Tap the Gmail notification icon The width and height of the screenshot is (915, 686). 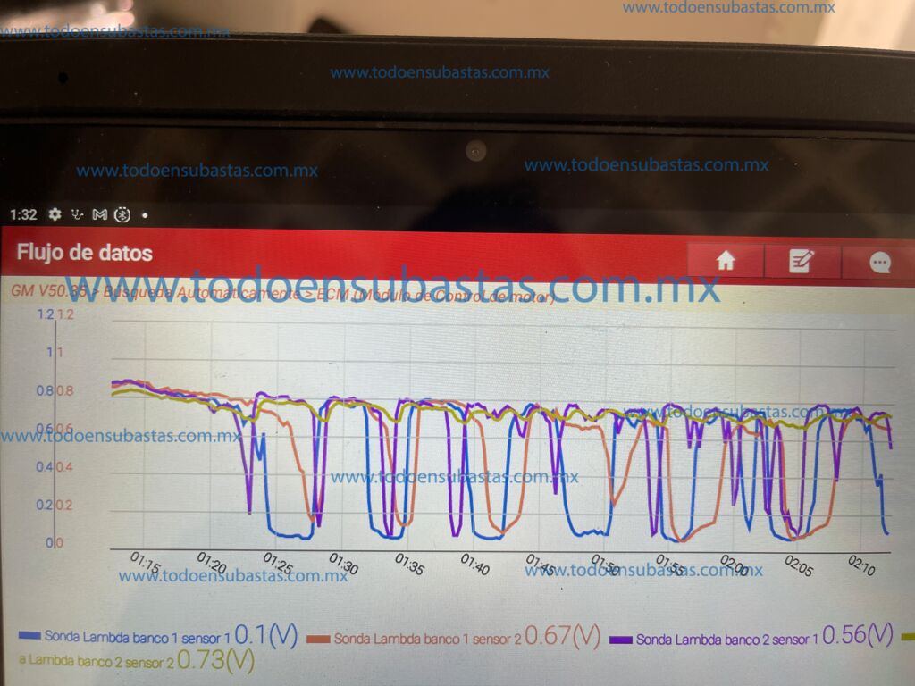pos(100,214)
